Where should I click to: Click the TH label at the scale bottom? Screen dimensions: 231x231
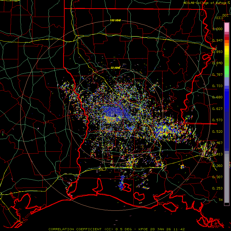(x=220, y=200)
